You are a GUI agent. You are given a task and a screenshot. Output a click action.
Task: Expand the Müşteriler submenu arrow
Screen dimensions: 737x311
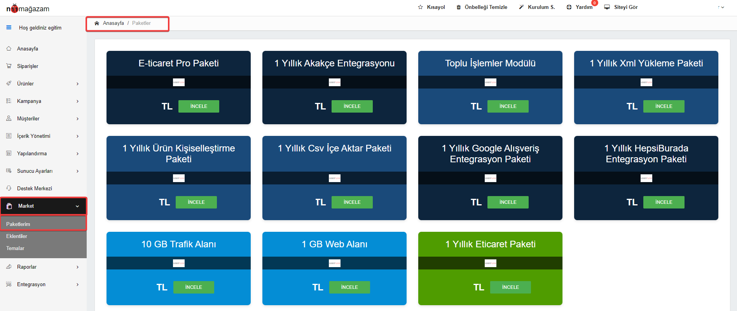point(78,119)
